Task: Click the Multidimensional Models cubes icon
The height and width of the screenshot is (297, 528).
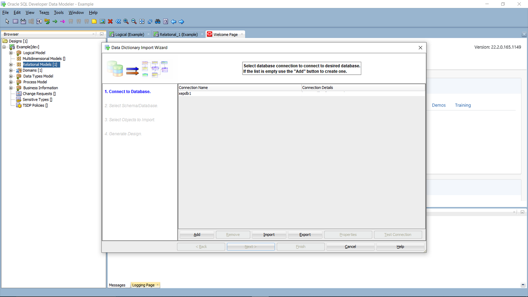Action: click(19, 58)
